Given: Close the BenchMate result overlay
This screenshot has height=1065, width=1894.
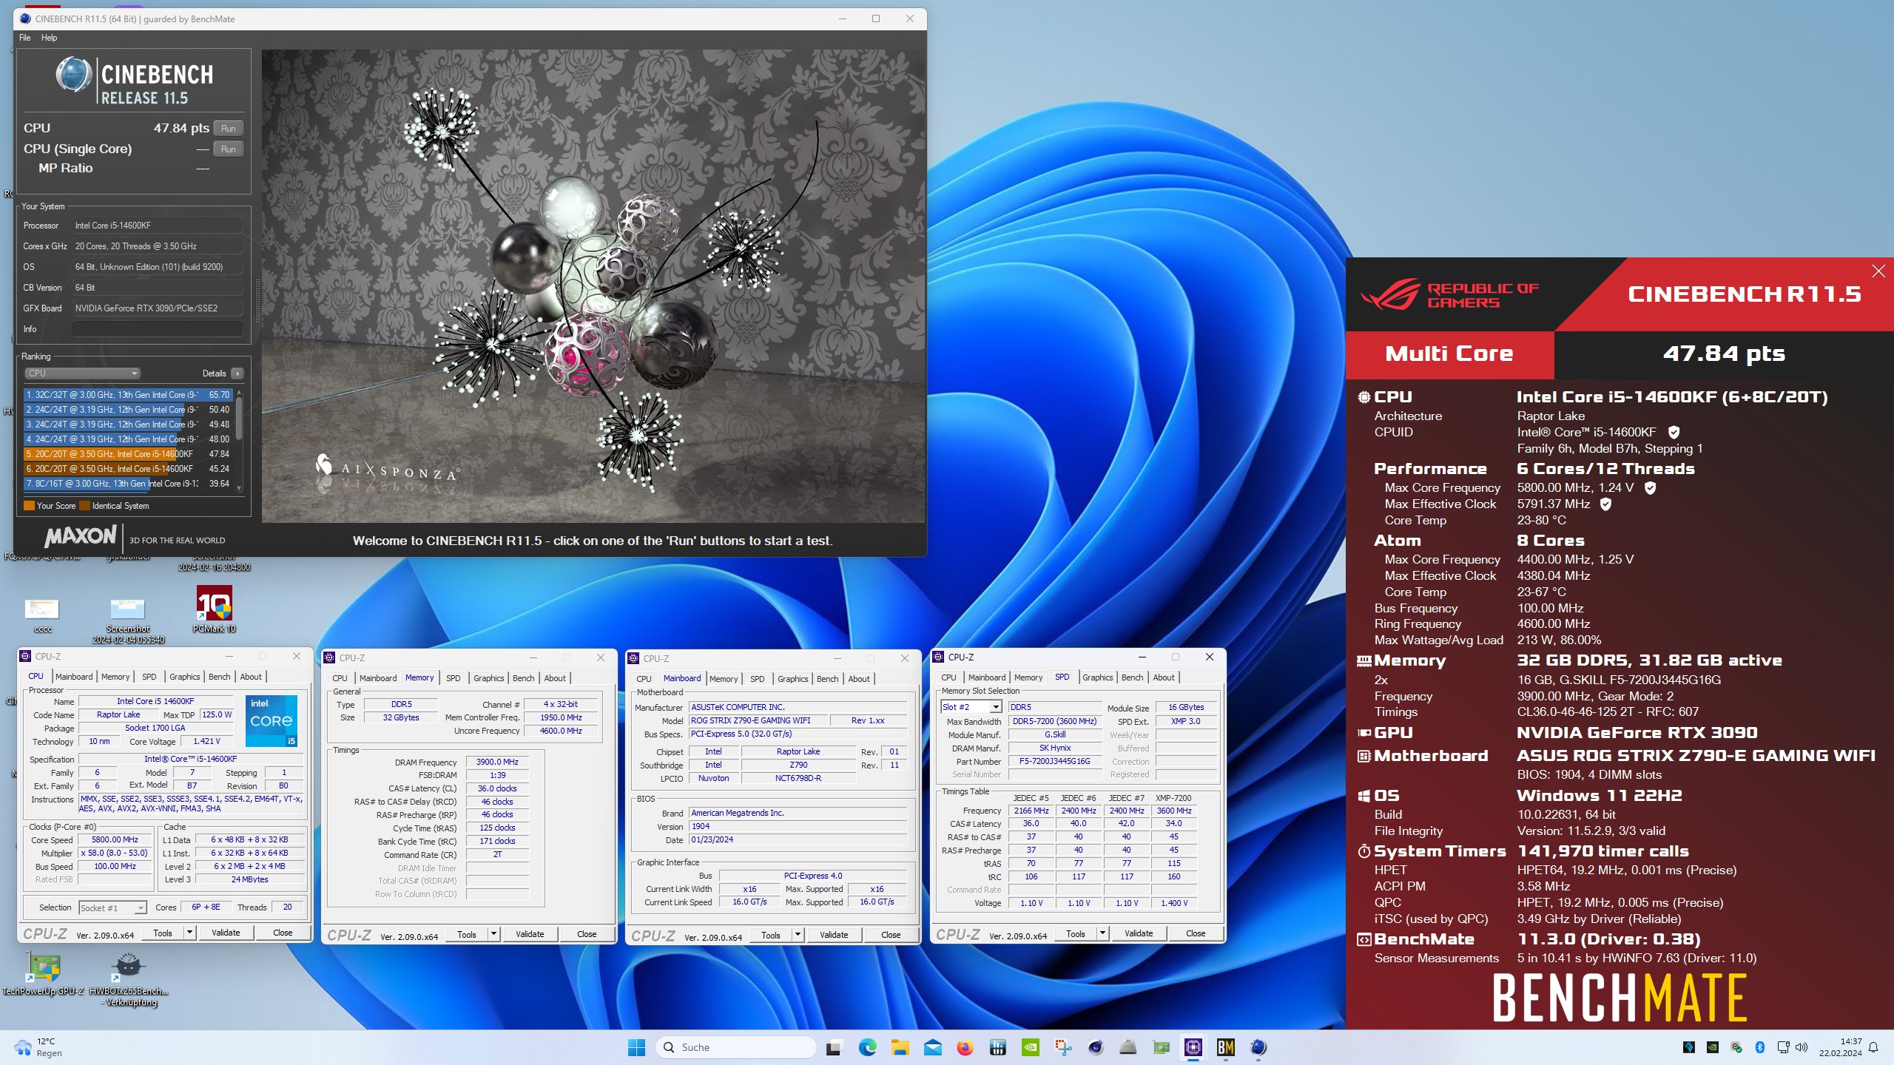Looking at the screenshot, I should point(1878,271).
